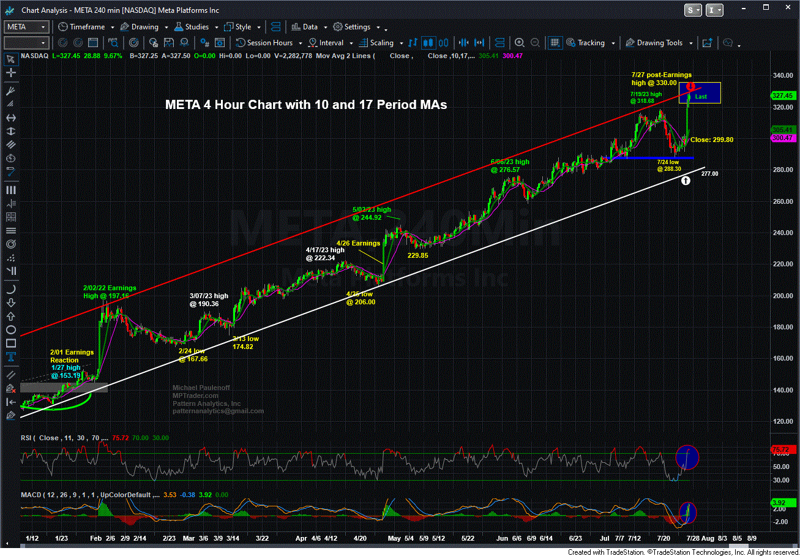Click the chart scan magnifier icon
The height and width of the screenshot is (556, 800).
tap(113, 43)
